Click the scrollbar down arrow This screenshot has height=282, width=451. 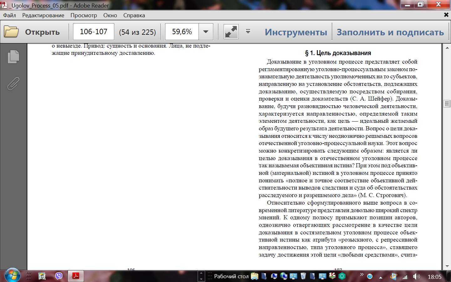point(447,266)
